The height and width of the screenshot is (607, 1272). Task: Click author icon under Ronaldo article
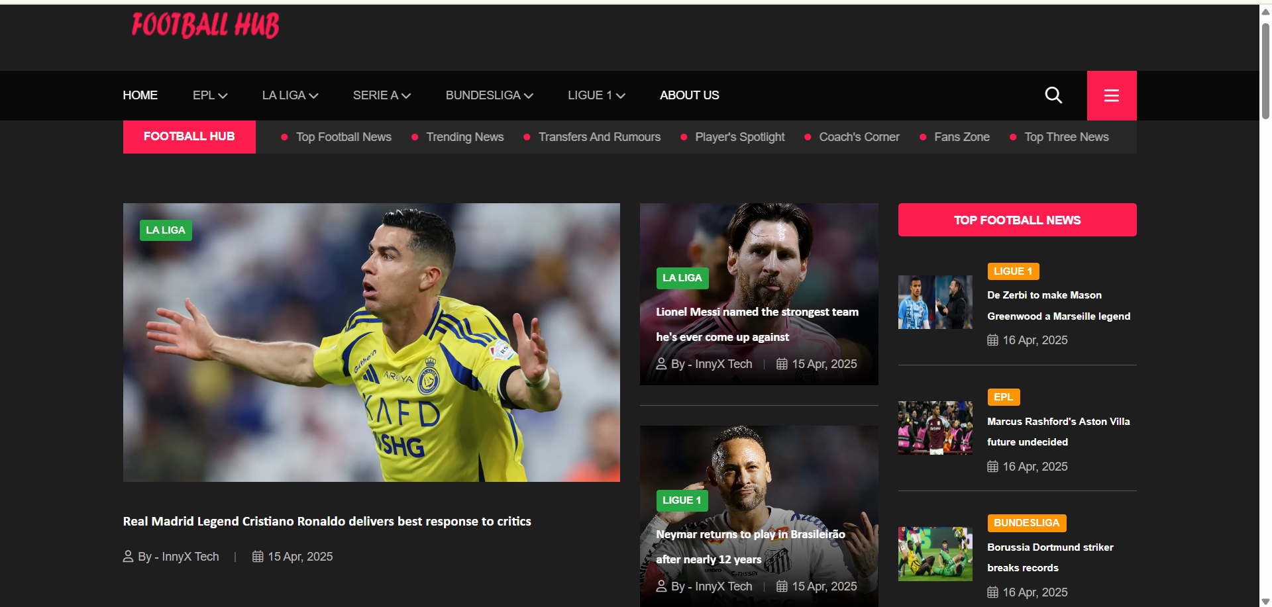pyautogui.click(x=129, y=557)
